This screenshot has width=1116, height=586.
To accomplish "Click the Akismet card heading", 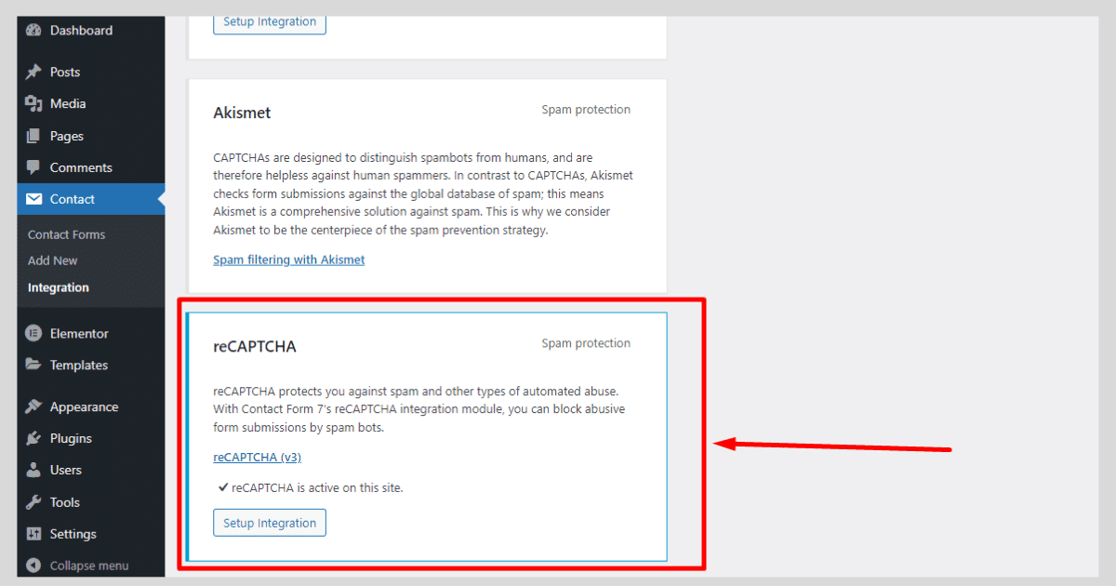I will [243, 113].
